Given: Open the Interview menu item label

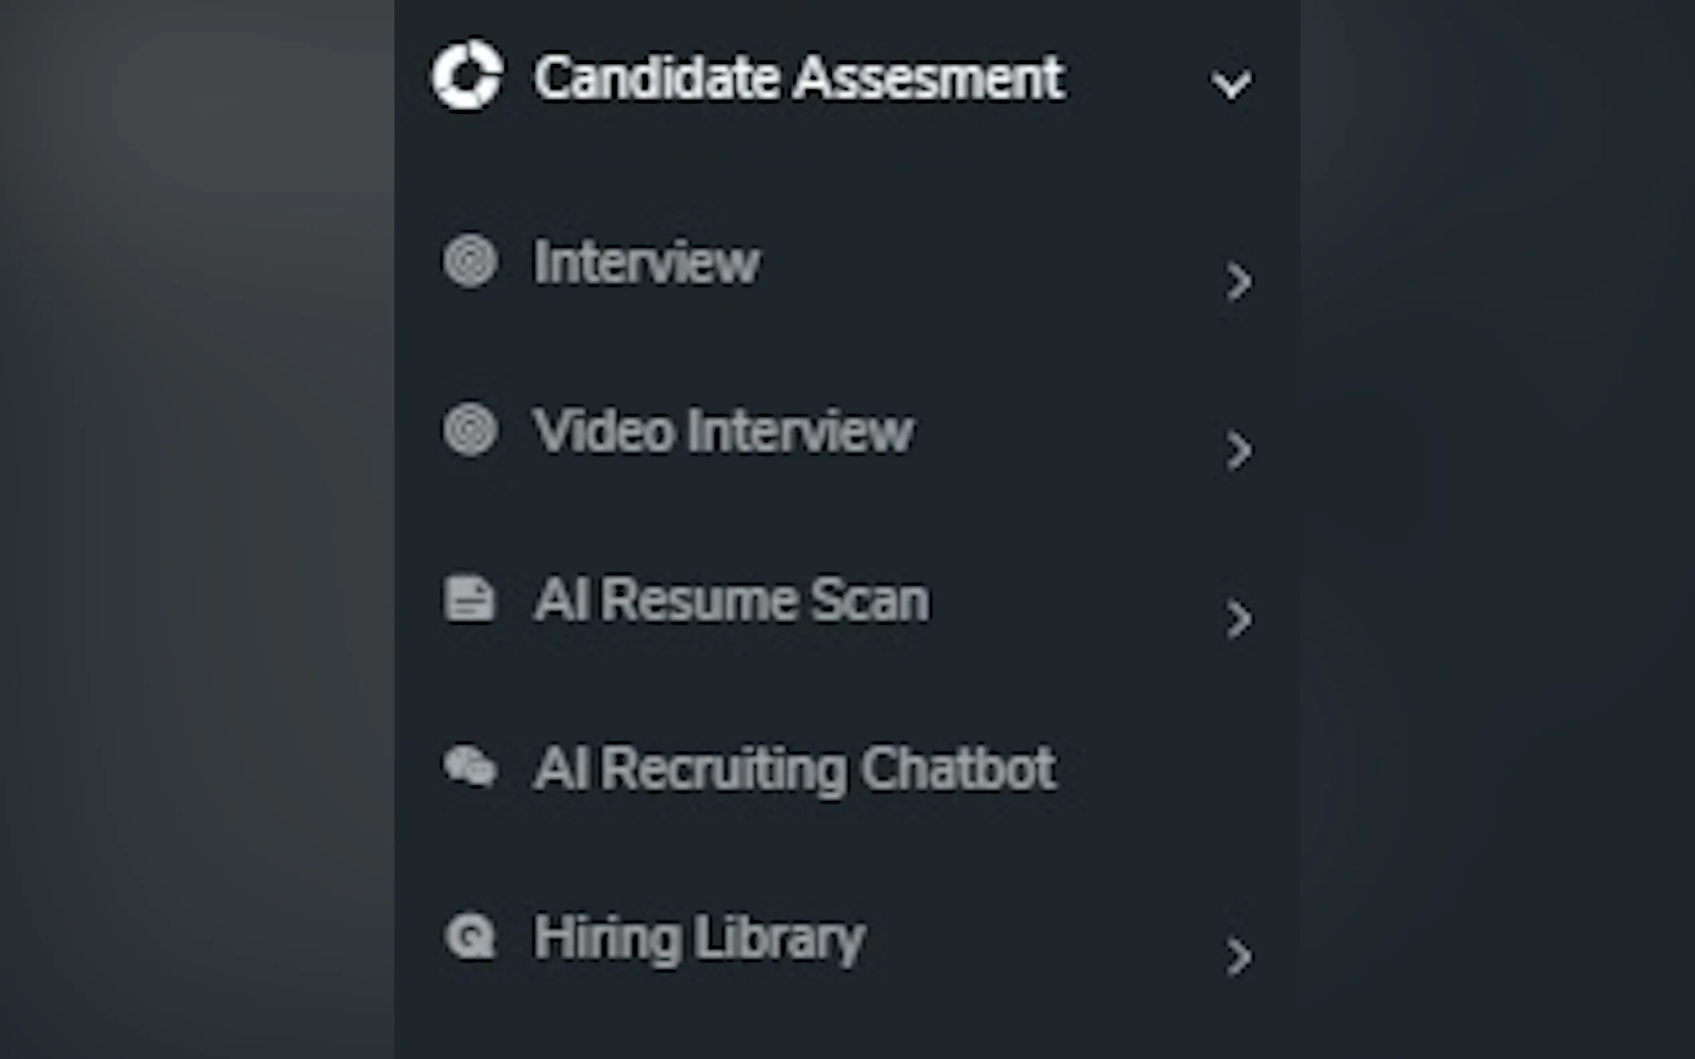Looking at the screenshot, I should click(x=646, y=263).
